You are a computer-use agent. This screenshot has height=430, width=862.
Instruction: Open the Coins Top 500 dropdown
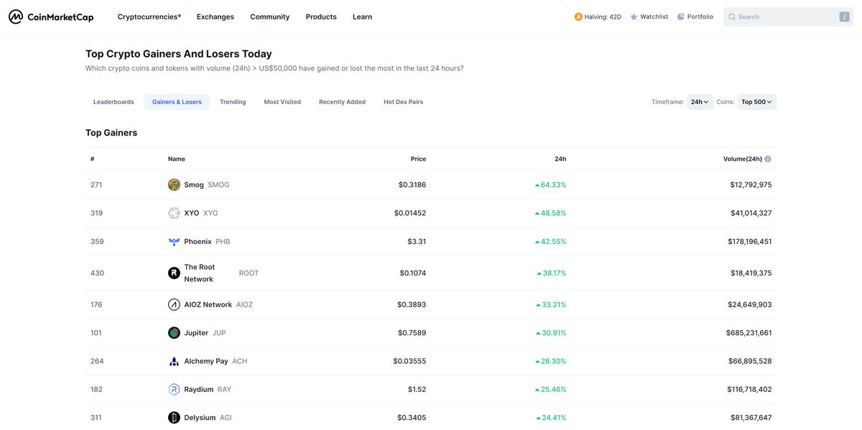[x=757, y=102]
